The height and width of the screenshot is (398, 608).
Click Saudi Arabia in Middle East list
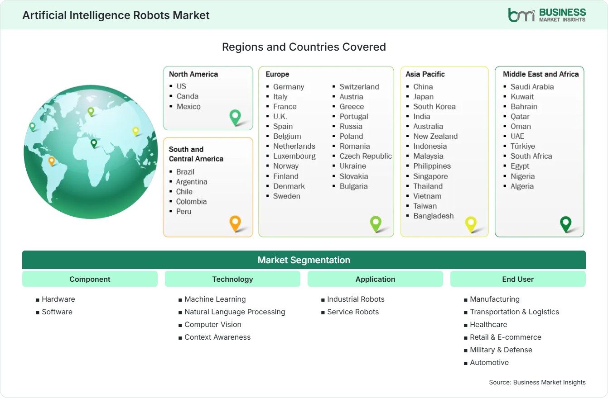[x=532, y=86]
